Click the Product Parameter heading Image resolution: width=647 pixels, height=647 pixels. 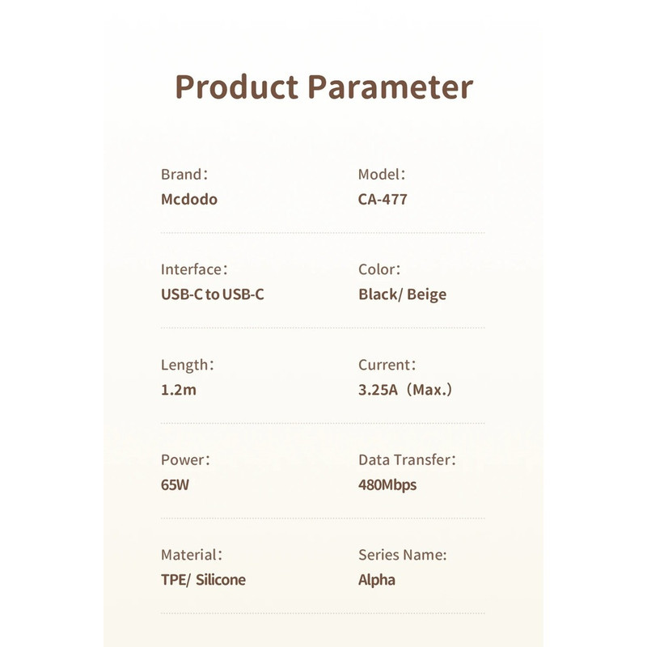324,87
